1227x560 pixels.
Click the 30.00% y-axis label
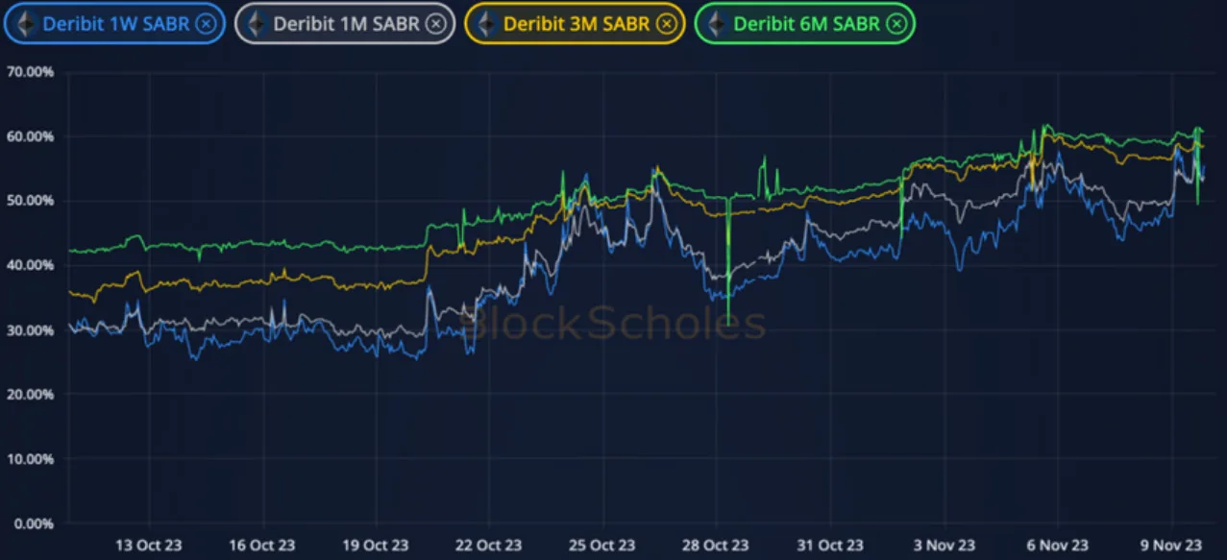pos(30,329)
